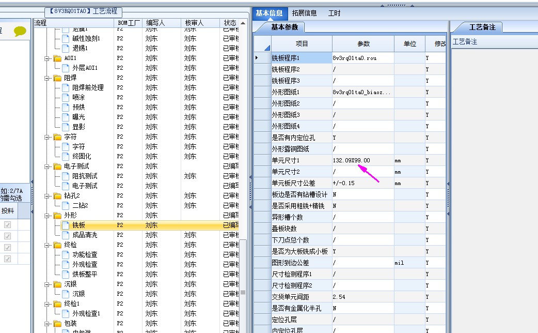Screen dimensions: 538x333
Task: Click the 外形 folder icon
Action: (57, 216)
